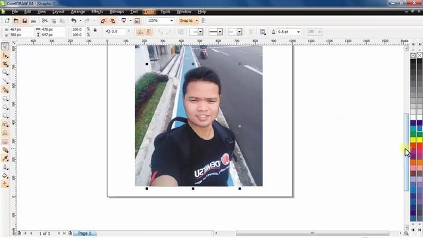Select the Smart Fill tool
This screenshot has height=238, width=423.
pyautogui.click(x=5, y=90)
